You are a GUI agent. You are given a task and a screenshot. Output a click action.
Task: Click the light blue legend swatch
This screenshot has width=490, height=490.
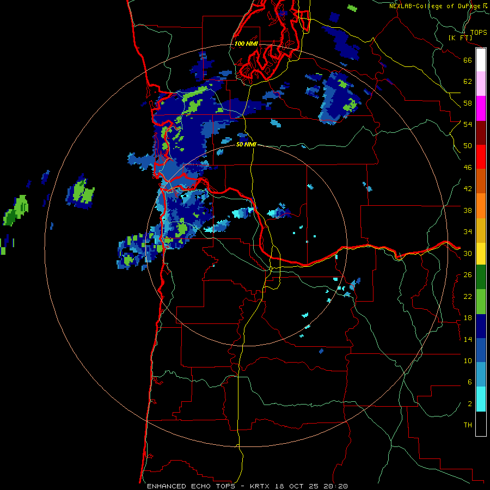[x=481, y=375]
